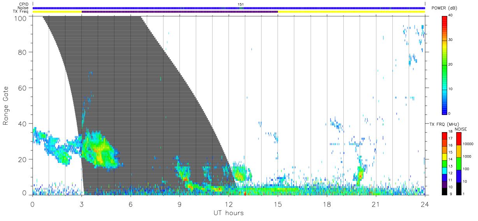
Task: Select the CPID value 151
Action: point(241,4)
